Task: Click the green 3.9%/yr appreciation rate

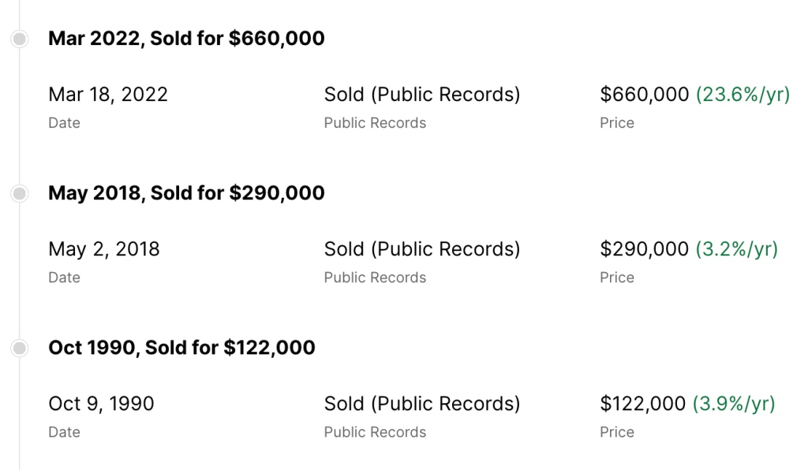Action: tap(734, 404)
